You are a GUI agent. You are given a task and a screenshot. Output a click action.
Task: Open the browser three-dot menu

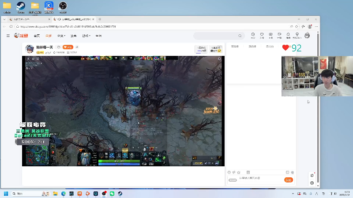pyautogui.click(x=316, y=26)
